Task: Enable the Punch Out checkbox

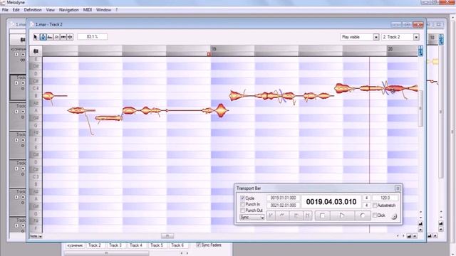Action: 242,210
